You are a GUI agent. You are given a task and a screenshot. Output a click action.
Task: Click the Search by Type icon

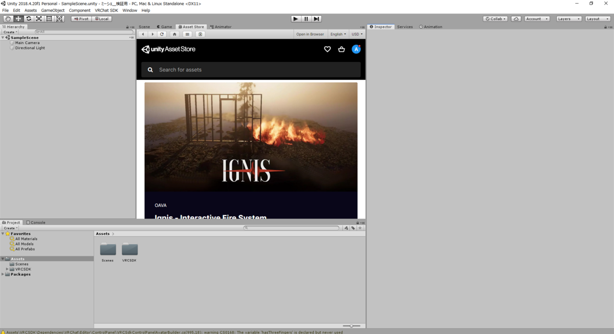click(346, 228)
